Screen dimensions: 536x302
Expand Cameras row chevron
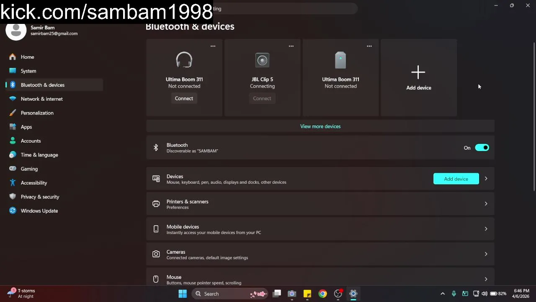486,254
